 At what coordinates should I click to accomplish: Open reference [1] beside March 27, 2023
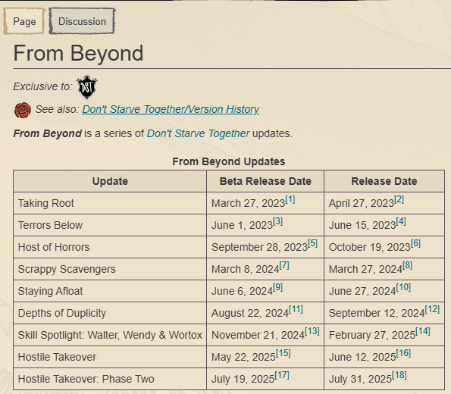tap(290, 199)
